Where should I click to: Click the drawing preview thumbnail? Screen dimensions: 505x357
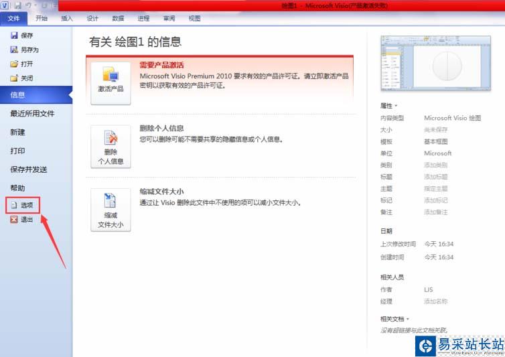point(436,63)
